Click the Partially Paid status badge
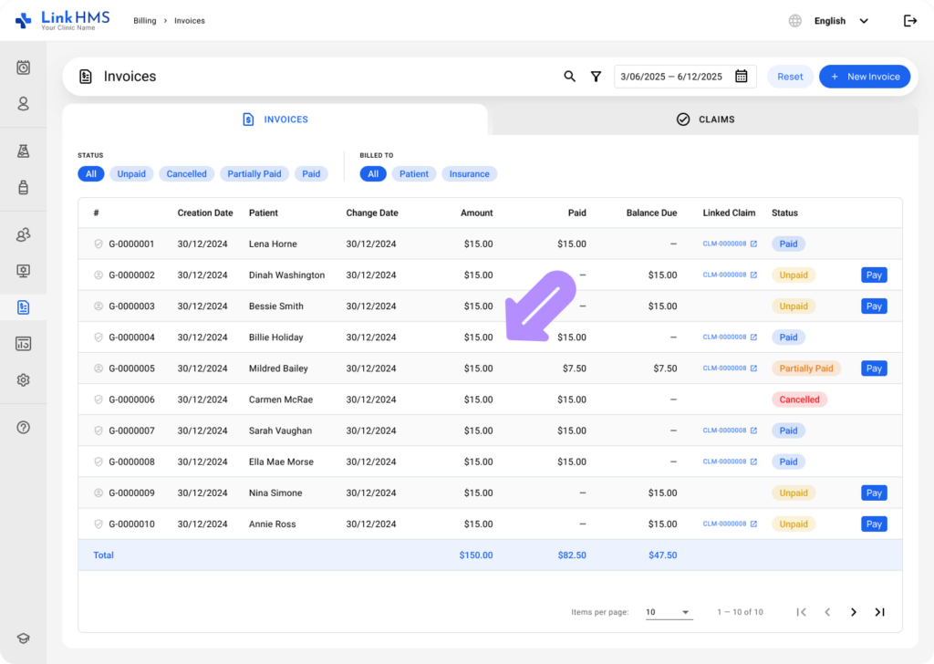This screenshot has height=664, width=934. click(x=806, y=368)
